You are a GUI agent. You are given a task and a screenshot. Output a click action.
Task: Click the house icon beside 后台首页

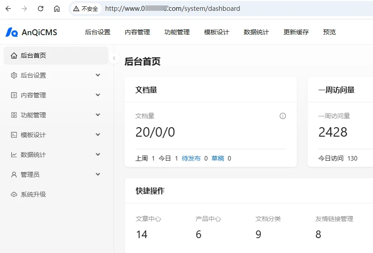[x=14, y=55]
